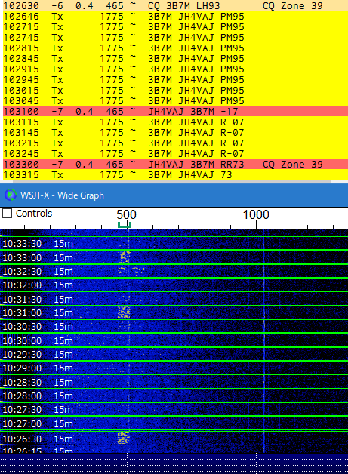Enable the Controls checkbox

pyautogui.click(x=7, y=213)
